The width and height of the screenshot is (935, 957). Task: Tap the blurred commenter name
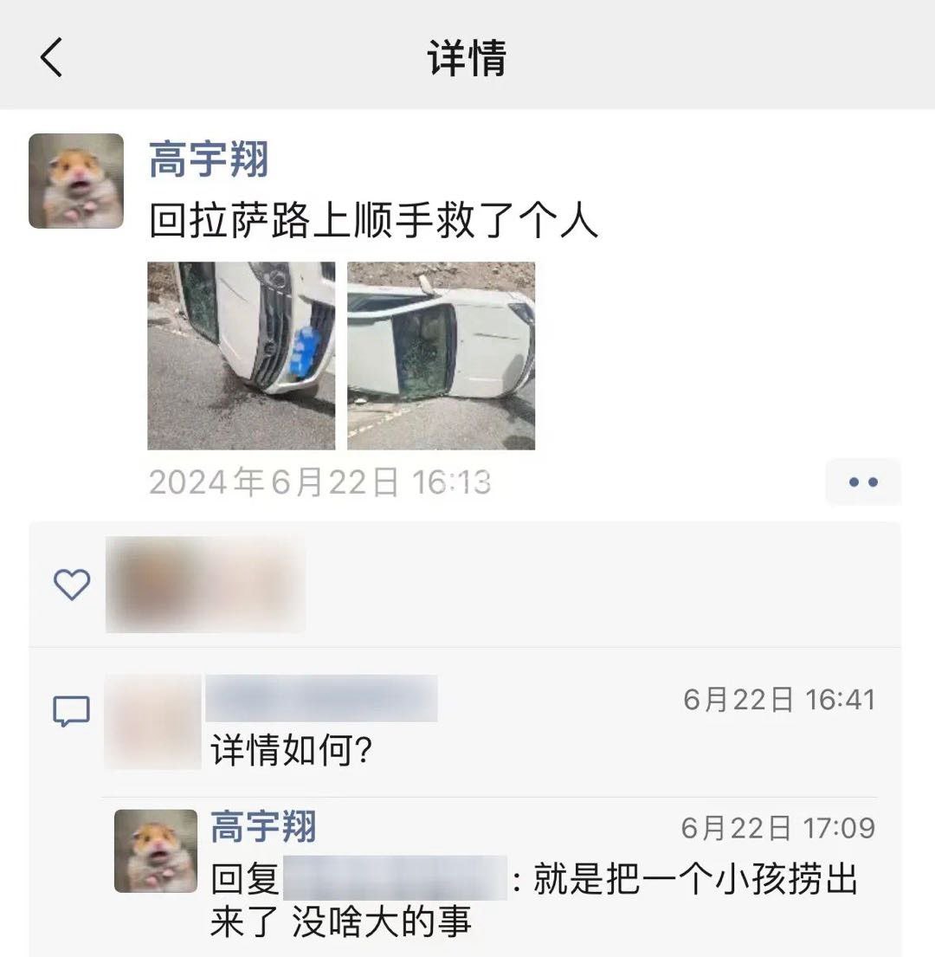click(x=321, y=698)
